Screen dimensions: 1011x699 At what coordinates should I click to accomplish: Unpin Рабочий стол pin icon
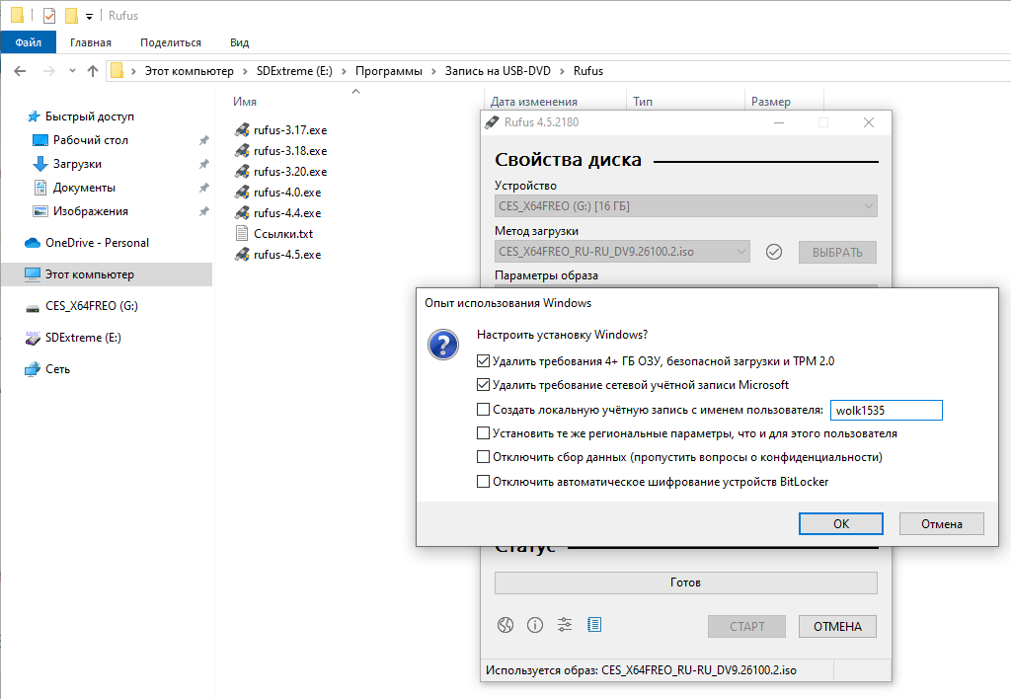(203, 140)
